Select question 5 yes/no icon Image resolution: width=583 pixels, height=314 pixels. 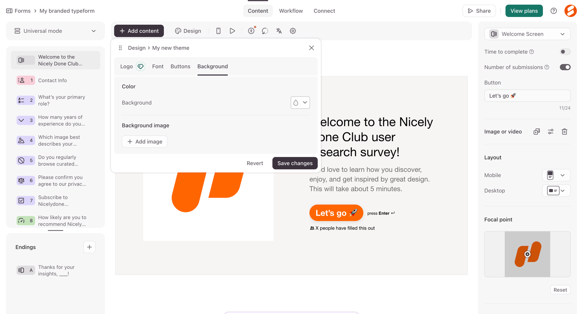25,160
